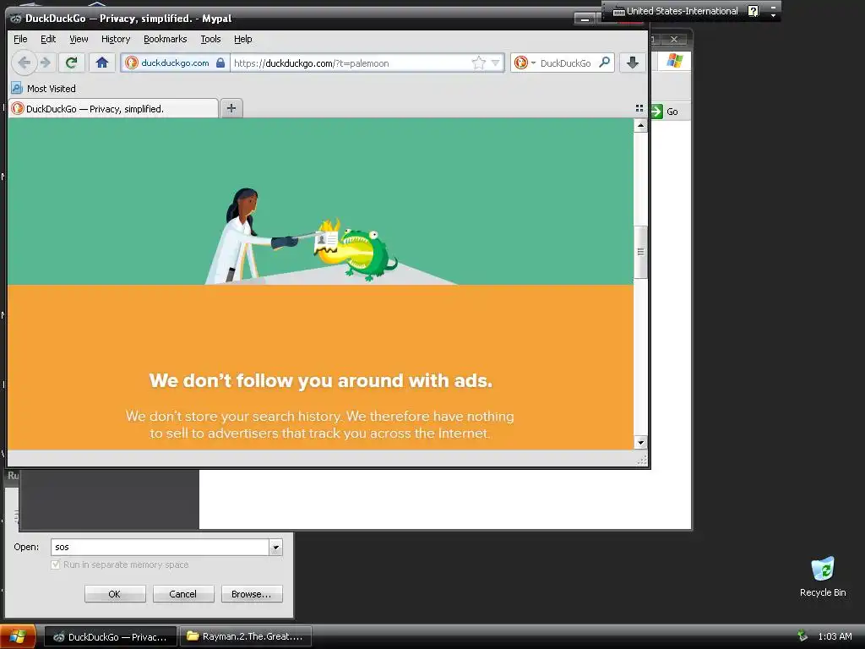Click Cancel in the Run dialog
Viewport: 865px width, 649px height.
183,594
